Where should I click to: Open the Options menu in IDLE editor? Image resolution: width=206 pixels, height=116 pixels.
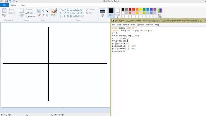pyautogui.click(x=140, y=24)
